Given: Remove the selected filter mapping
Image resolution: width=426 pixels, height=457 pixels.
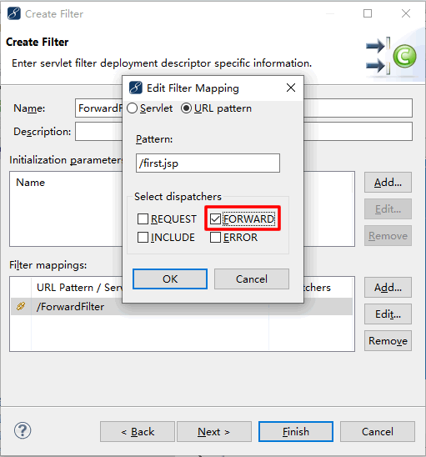Looking at the screenshot, I should coord(388,340).
